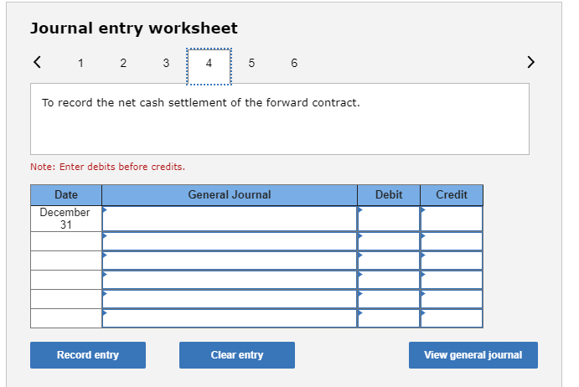Click the Clear entry button
The height and width of the screenshot is (387, 579).
237,355
